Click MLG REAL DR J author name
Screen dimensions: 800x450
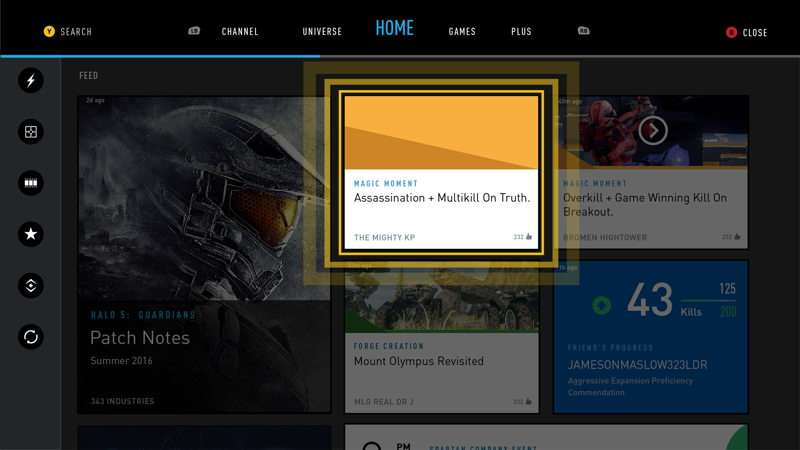coord(384,402)
